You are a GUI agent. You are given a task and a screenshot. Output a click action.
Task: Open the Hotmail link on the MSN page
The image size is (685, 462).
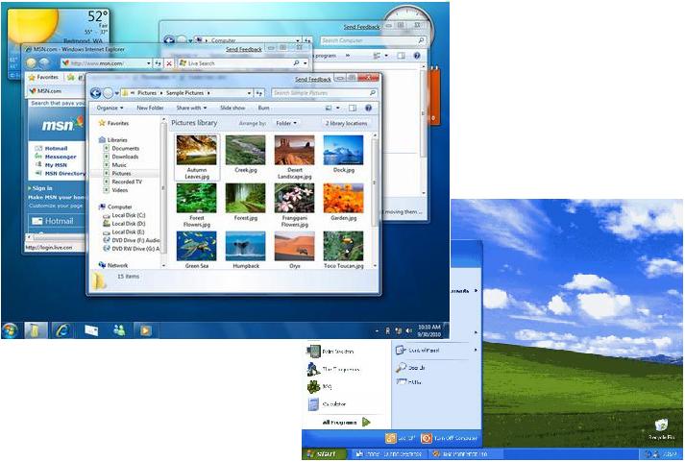[x=56, y=149]
